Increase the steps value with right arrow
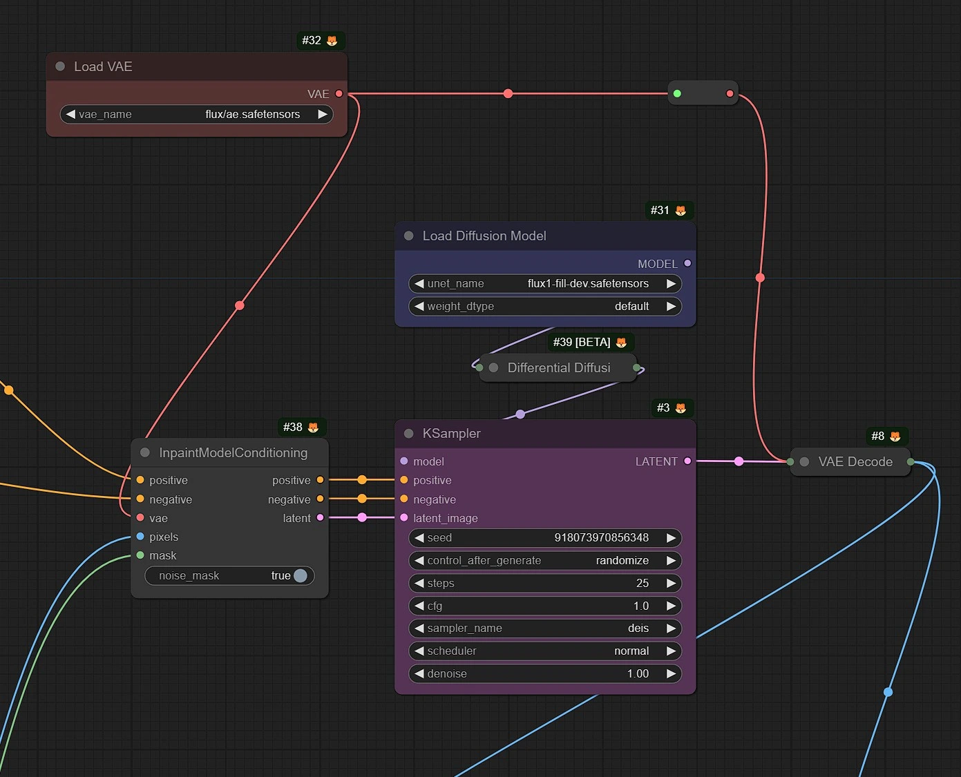The height and width of the screenshot is (777, 961). click(x=671, y=583)
